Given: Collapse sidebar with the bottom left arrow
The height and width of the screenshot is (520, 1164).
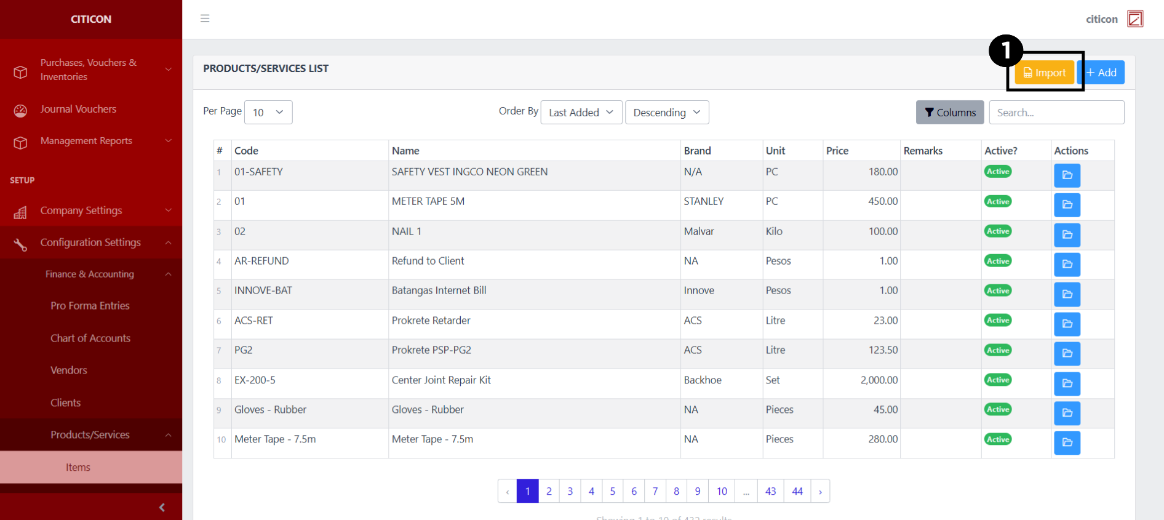Looking at the screenshot, I should point(162,508).
